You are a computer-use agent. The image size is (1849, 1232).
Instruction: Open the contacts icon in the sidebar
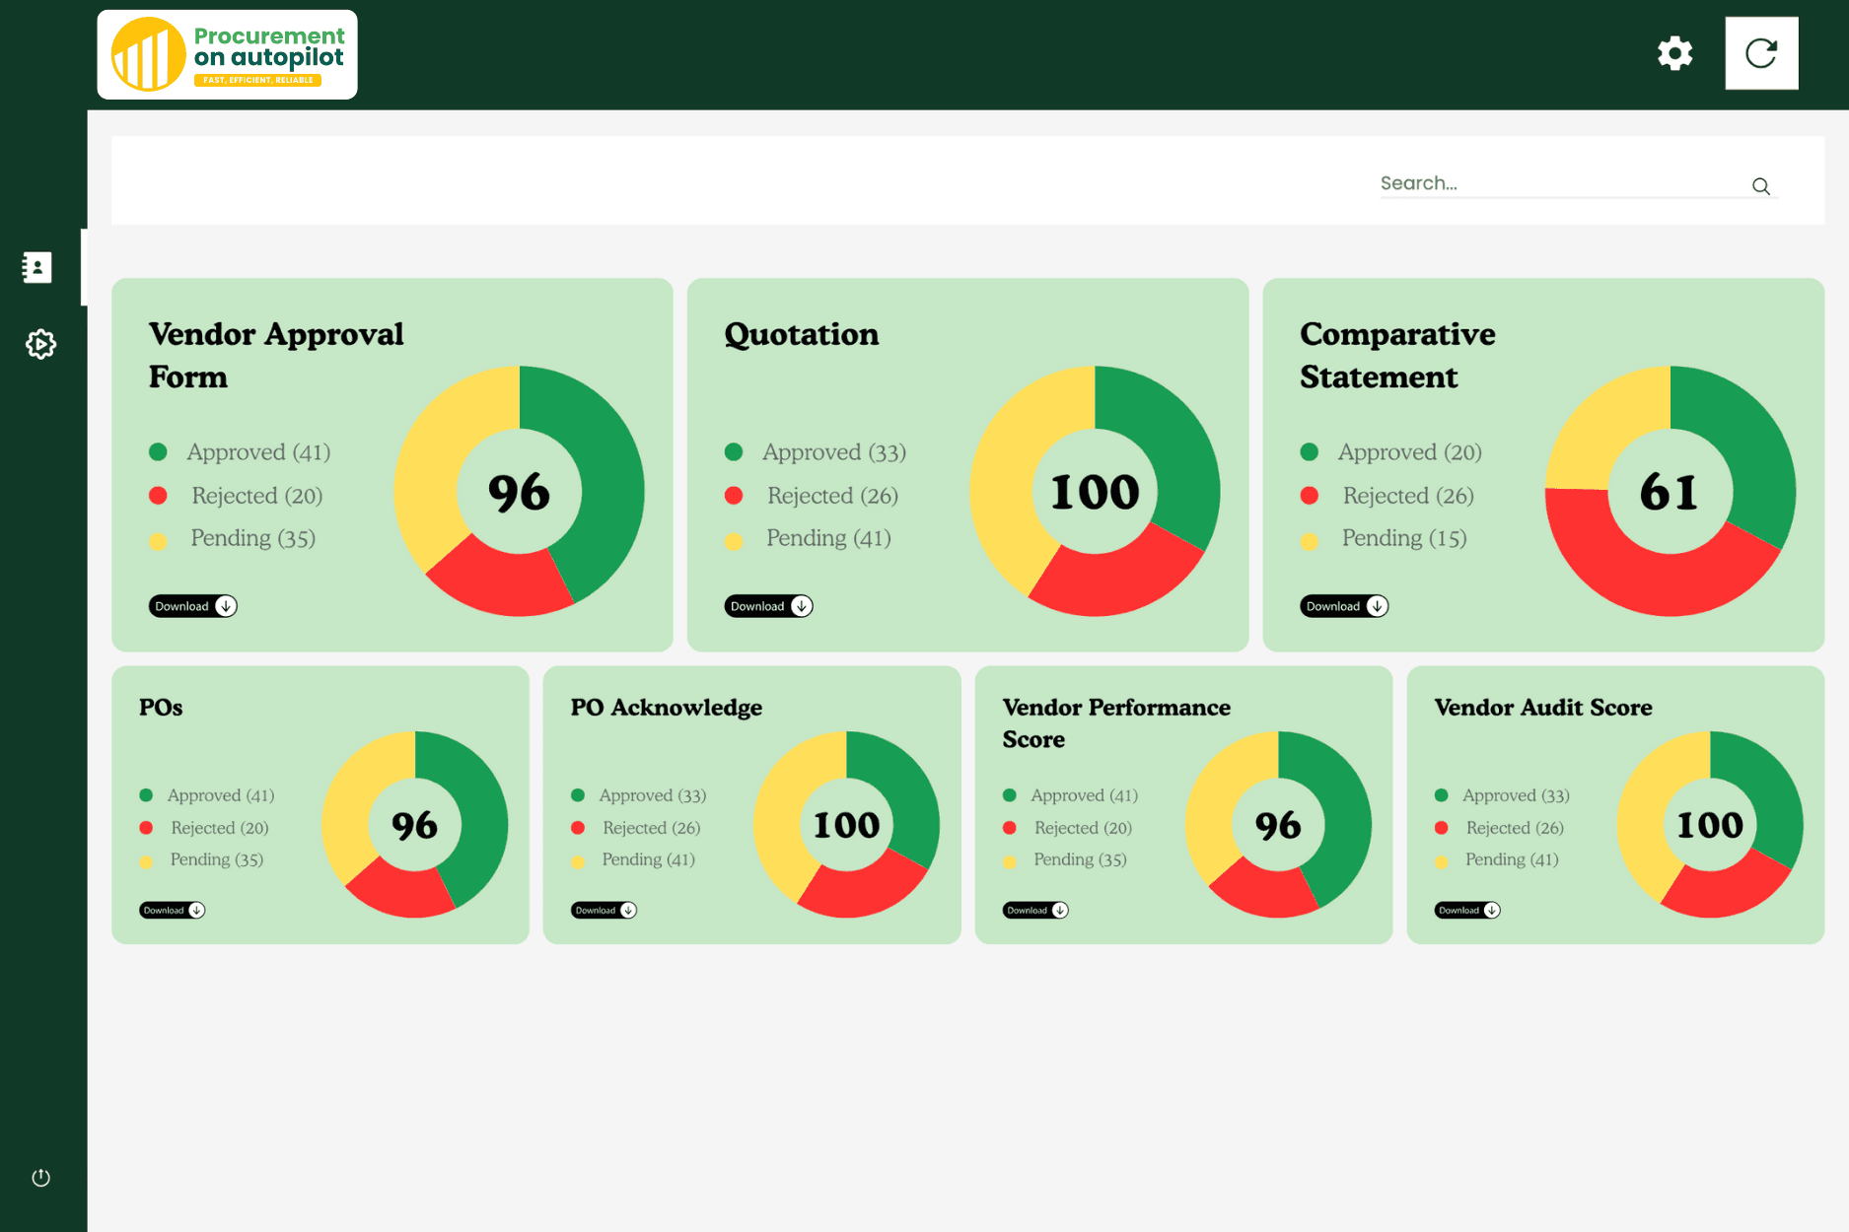tap(36, 266)
